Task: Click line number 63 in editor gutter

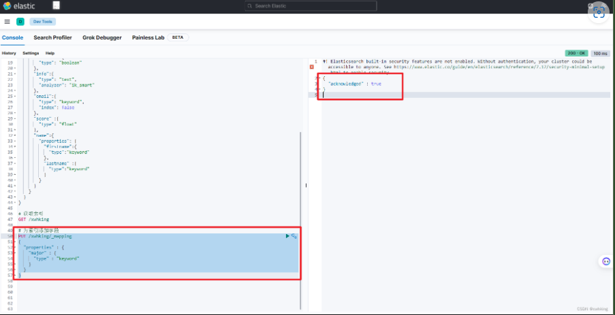Action: (10, 309)
